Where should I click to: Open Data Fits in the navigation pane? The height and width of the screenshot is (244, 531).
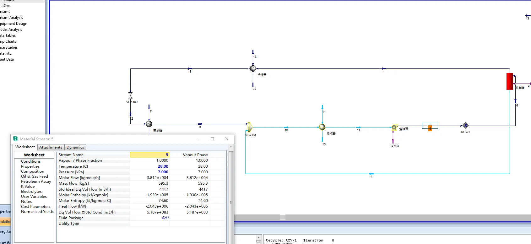5,53
